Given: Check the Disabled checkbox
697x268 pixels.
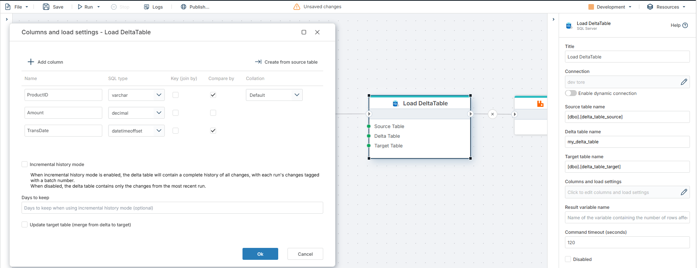Looking at the screenshot, I should tap(568, 259).
